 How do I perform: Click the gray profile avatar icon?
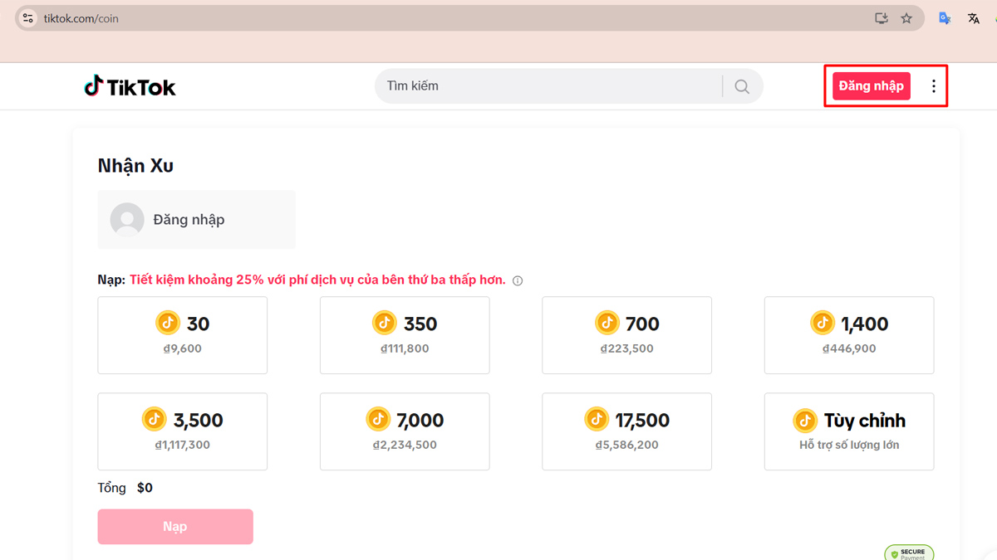pyautogui.click(x=127, y=220)
